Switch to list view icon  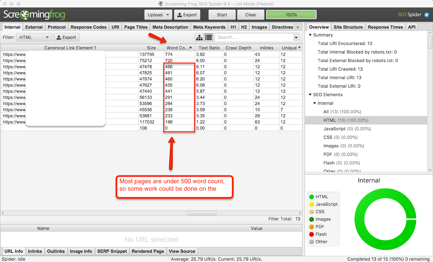tap(209, 37)
